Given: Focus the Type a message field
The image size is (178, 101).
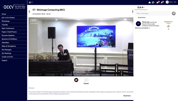Looking at the screenshot, I should tap(152, 14).
